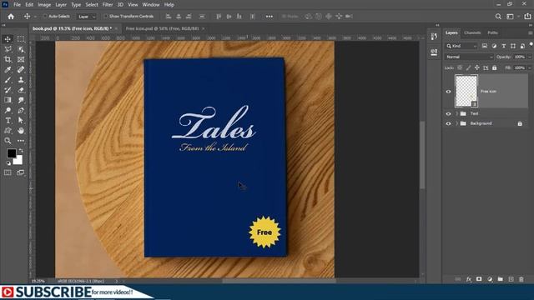Select the Clone Stamp tool
The width and height of the screenshot is (534, 300).
(x=21, y=80)
